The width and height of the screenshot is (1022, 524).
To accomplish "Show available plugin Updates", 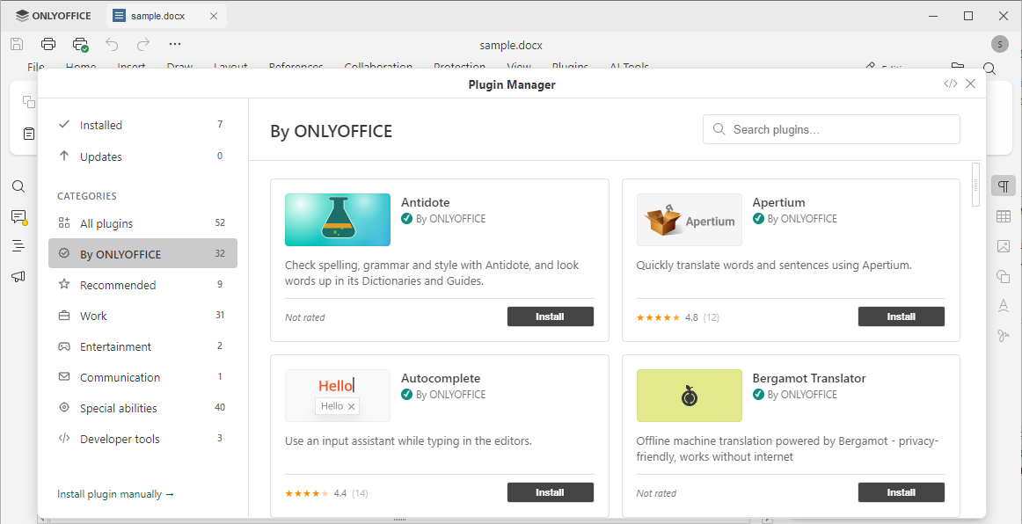I will pyautogui.click(x=142, y=156).
